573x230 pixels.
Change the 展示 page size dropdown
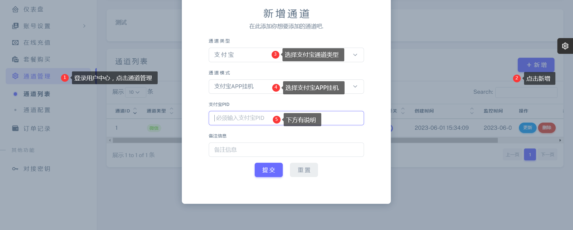[135, 92]
